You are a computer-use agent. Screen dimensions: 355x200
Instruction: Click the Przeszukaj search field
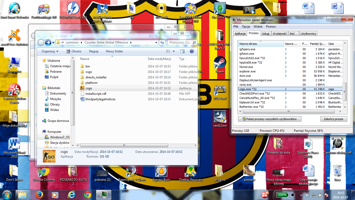(182, 42)
